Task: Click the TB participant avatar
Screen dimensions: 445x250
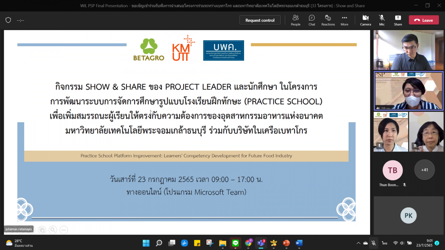Action: pos(392,170)
